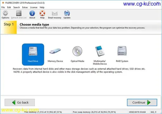Open the Search menu
The height and width of the screenshot is (114, 162).
[x=16, y=7]
